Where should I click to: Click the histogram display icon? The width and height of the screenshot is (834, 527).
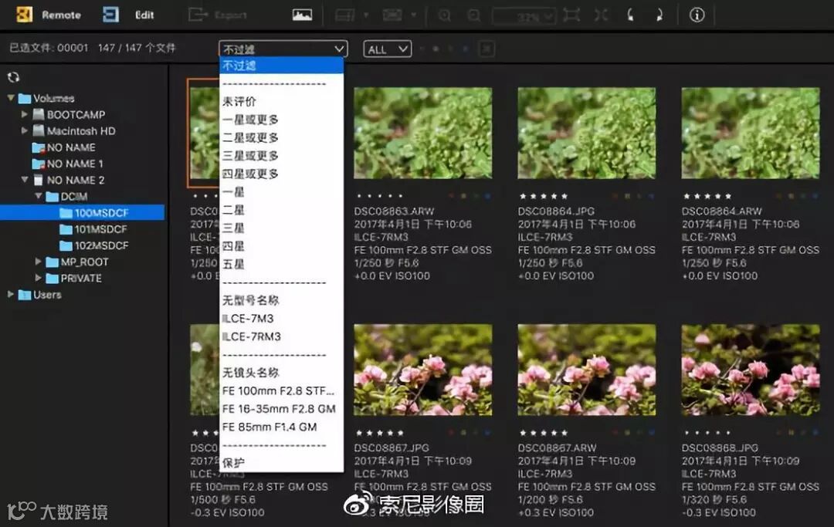pyautogui.click(x=302, y=15)
